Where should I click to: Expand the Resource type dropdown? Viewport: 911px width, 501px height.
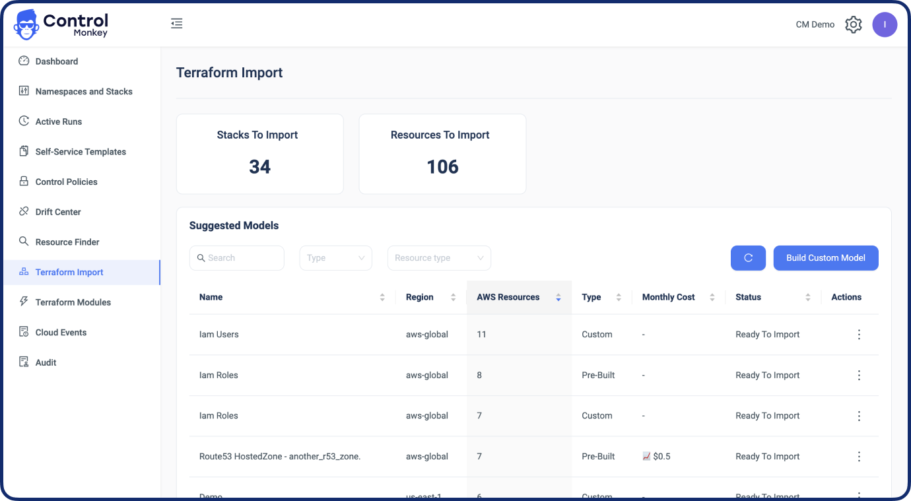click(x=439, y=258)
